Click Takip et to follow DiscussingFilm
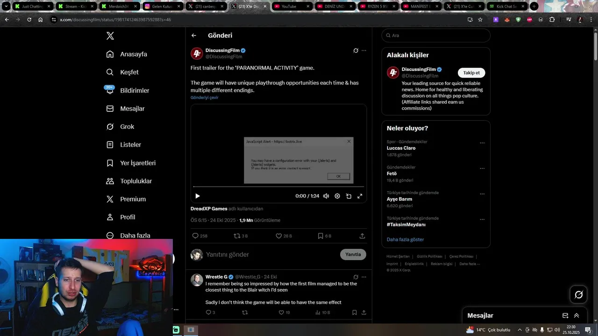This screenshot has width=598, height=336. [471, 73]
